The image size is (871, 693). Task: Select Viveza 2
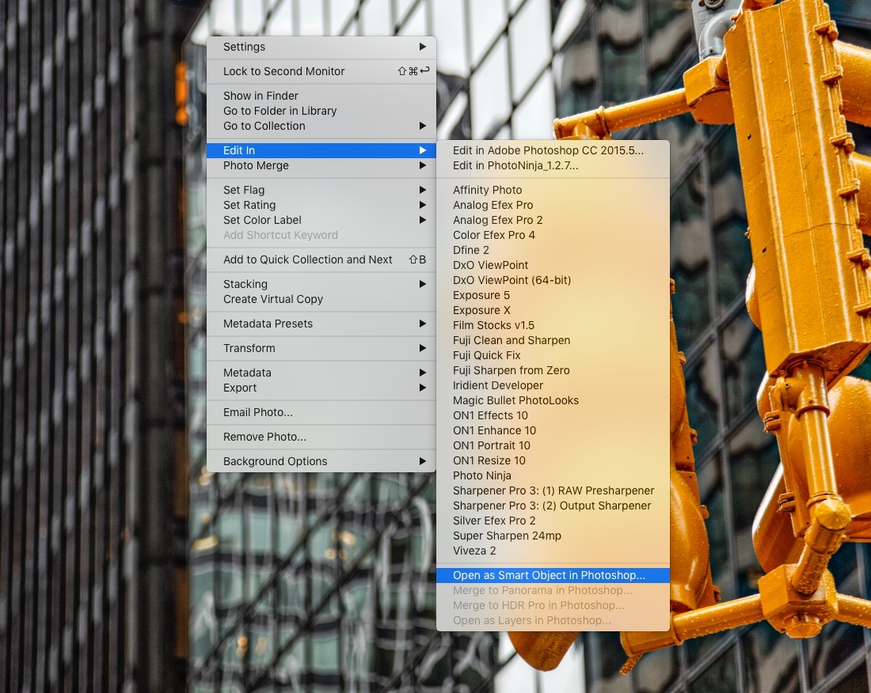point(553,551)
